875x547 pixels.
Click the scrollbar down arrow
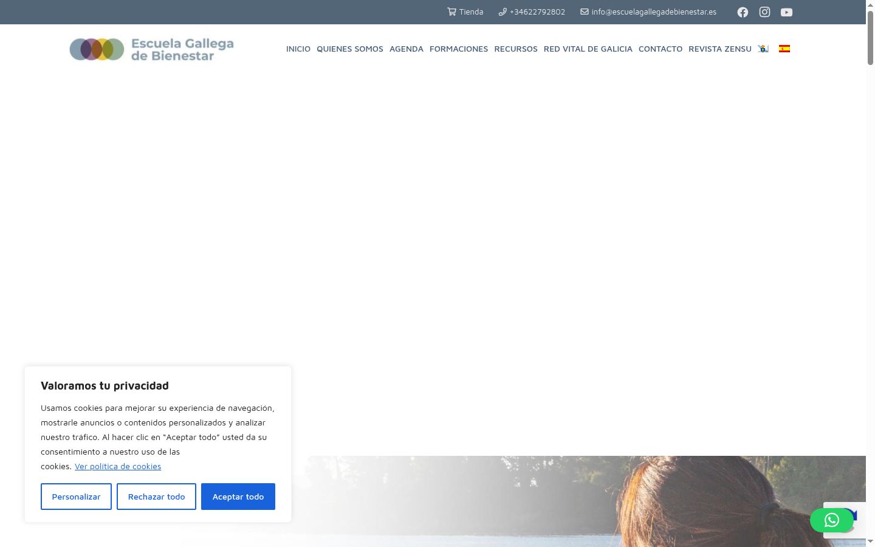tap(870, 541)
